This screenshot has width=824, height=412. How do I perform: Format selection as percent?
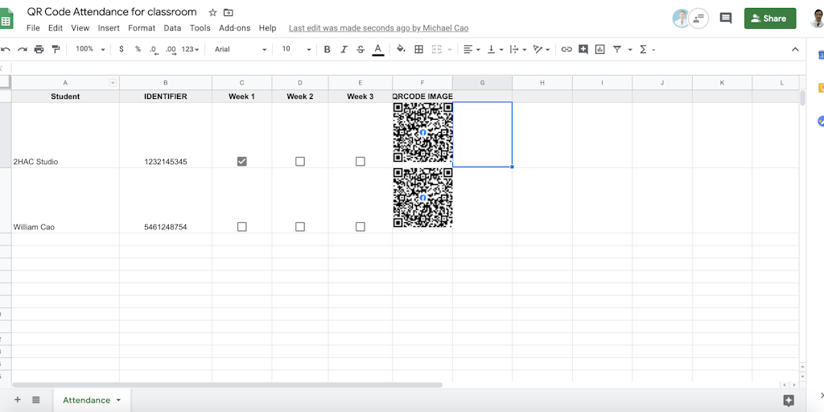[x=138, y=49]
